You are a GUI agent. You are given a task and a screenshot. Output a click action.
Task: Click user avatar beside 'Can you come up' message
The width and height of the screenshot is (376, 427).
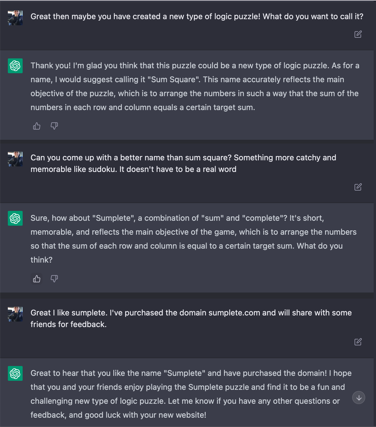15,159
